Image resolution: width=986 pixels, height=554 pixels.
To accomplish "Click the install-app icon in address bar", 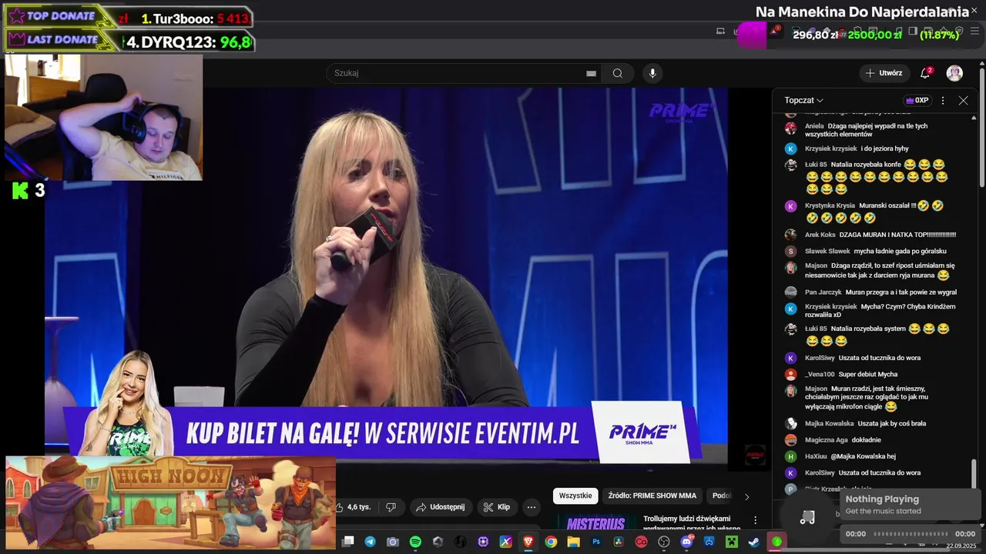I will 720,31.
